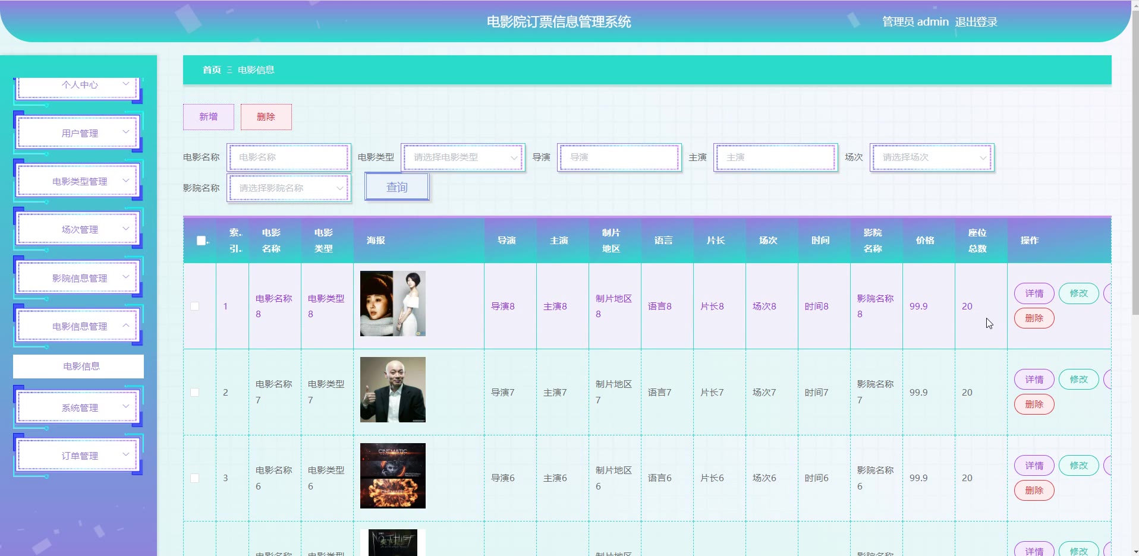Screen dimensions: 1139x556
Task: Toggle the select-all checkbox in table header
Action: coord(201,241)
